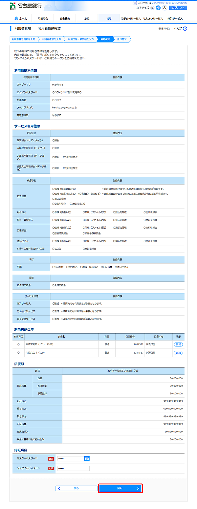Click the 必須 badge next to ワンタイムパスワード
197x509 pixels.
51,468
